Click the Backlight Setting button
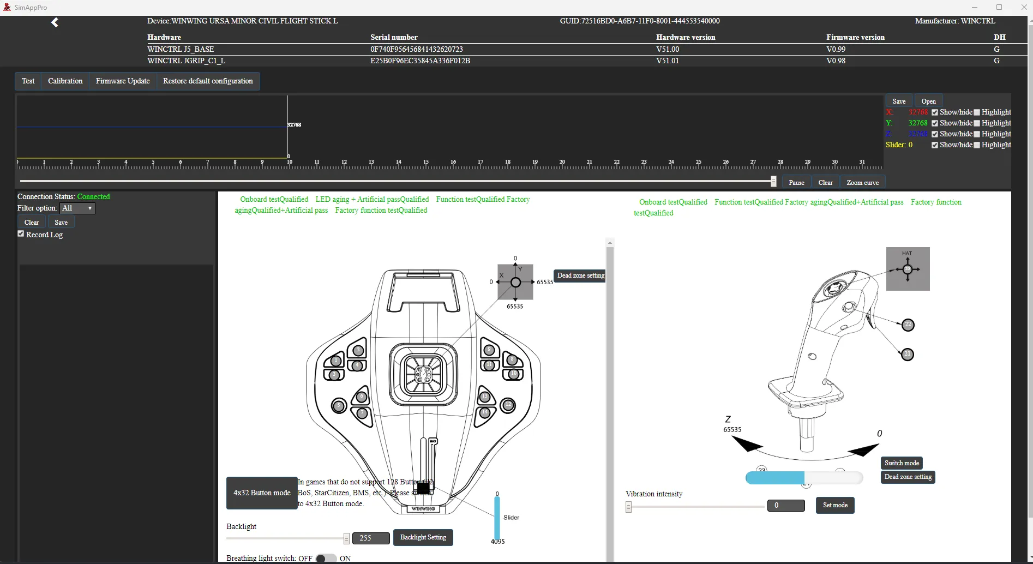1033x564 pixels. 423,537
